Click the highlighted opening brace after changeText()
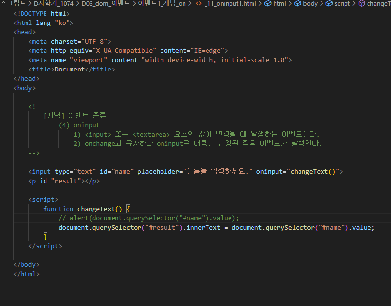 pos(128,209)
